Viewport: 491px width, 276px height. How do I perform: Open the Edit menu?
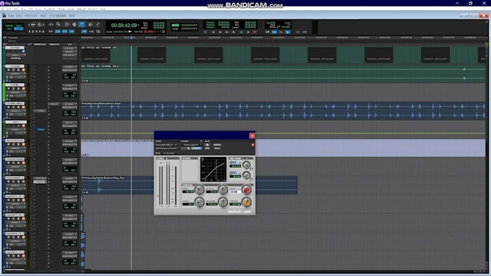(x=9, y=9)
